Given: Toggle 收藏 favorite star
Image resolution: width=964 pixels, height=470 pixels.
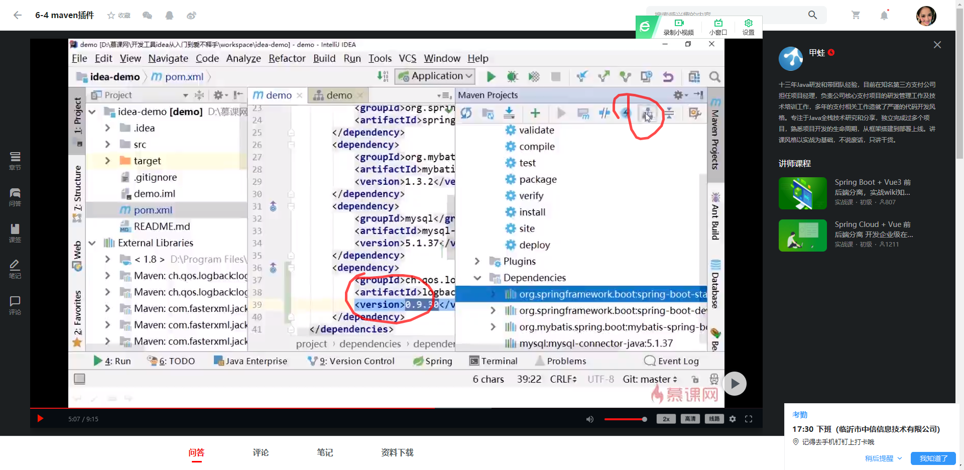Looking at the screenshot, I should pyautogui.click(x=119, y=16).
